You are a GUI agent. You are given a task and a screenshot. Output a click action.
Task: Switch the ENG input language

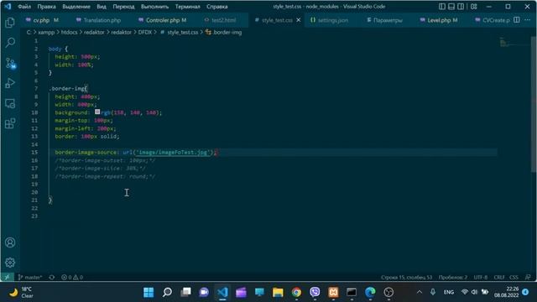point(449,292)
